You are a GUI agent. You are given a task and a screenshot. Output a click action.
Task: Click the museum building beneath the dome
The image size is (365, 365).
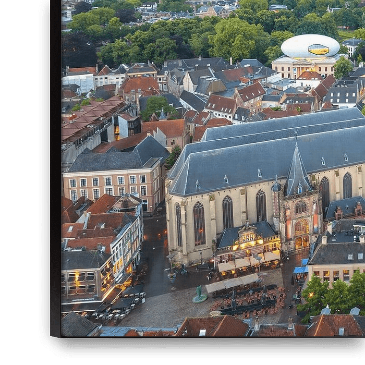[302, 66]
